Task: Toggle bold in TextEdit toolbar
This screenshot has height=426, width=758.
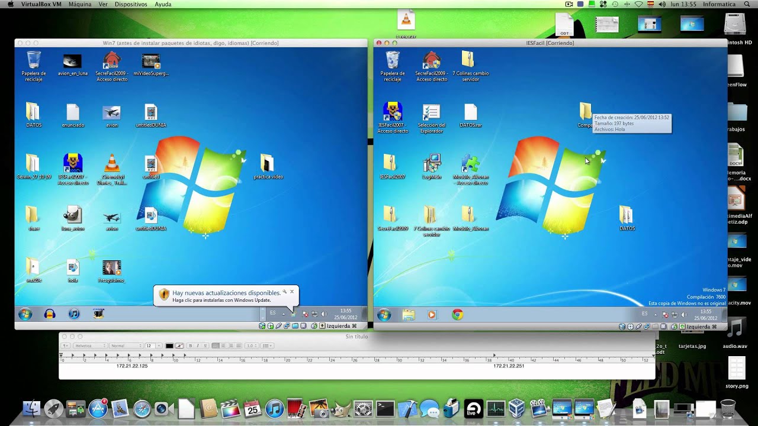Action: 191,346
